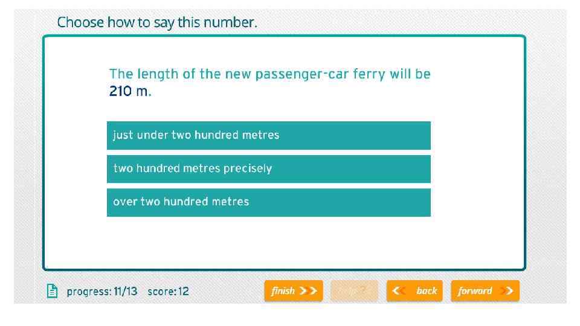Image resolution: width=580 pixels, height=326 pixels.
Task: Click the greyed-out help button
Action: [x=354, y=291]
